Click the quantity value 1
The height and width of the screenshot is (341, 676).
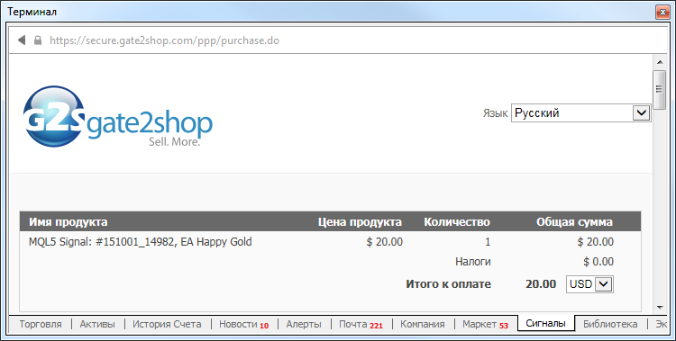tap(488, 242)
